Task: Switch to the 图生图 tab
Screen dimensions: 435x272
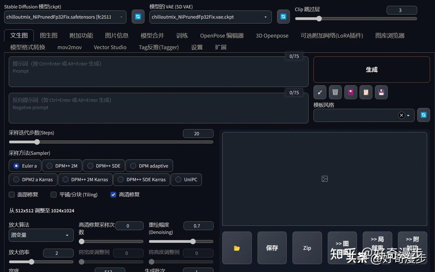Action: click(49, 35)
